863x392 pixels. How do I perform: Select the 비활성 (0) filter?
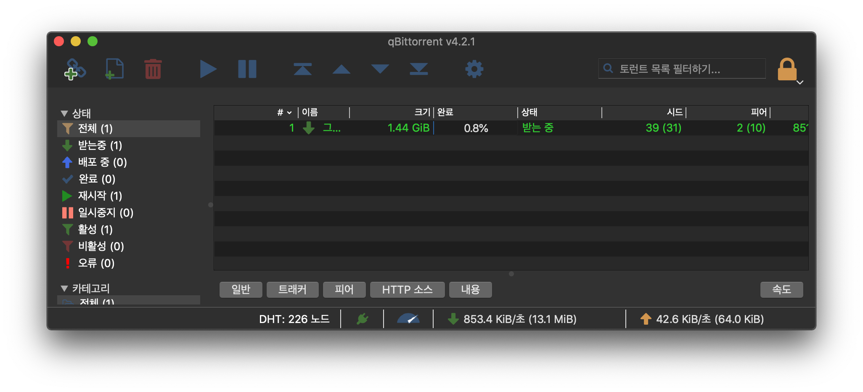(129, 246)
